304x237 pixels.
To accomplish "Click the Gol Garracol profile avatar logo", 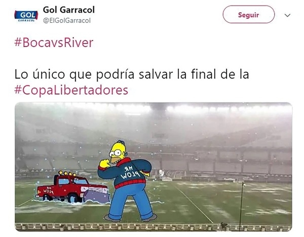I will click(26, 16).
